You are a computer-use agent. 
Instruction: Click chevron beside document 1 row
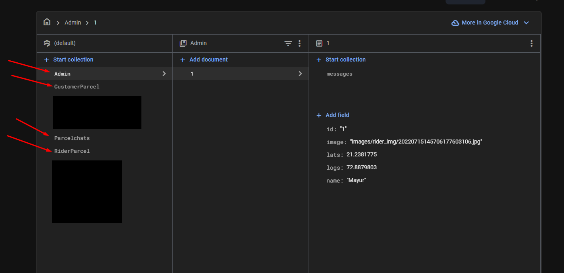(300, 74)
